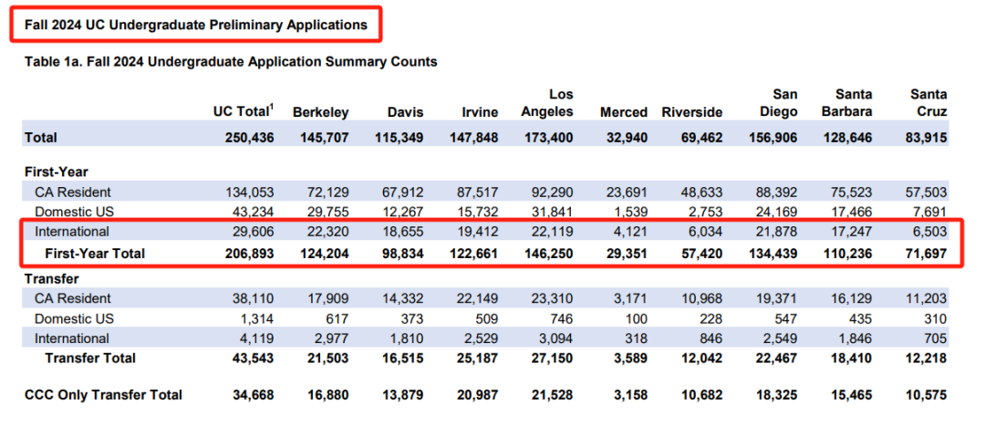Click the 'Riverside' column header

pos(691,112)
